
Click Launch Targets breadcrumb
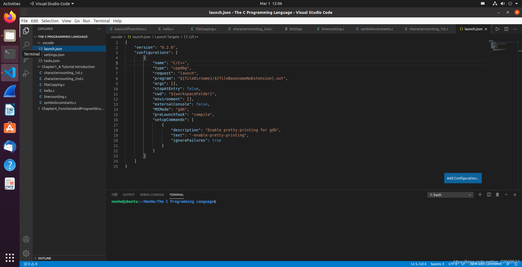pos(167,37)
